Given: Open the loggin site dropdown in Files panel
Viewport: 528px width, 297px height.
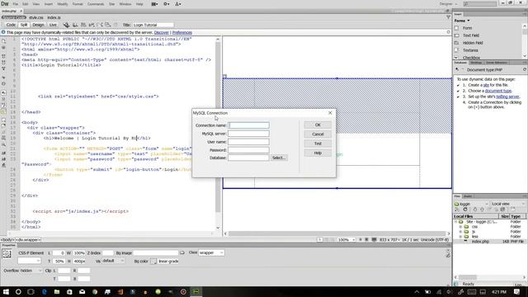Looking at the screenshot, I should click(471, 204).
